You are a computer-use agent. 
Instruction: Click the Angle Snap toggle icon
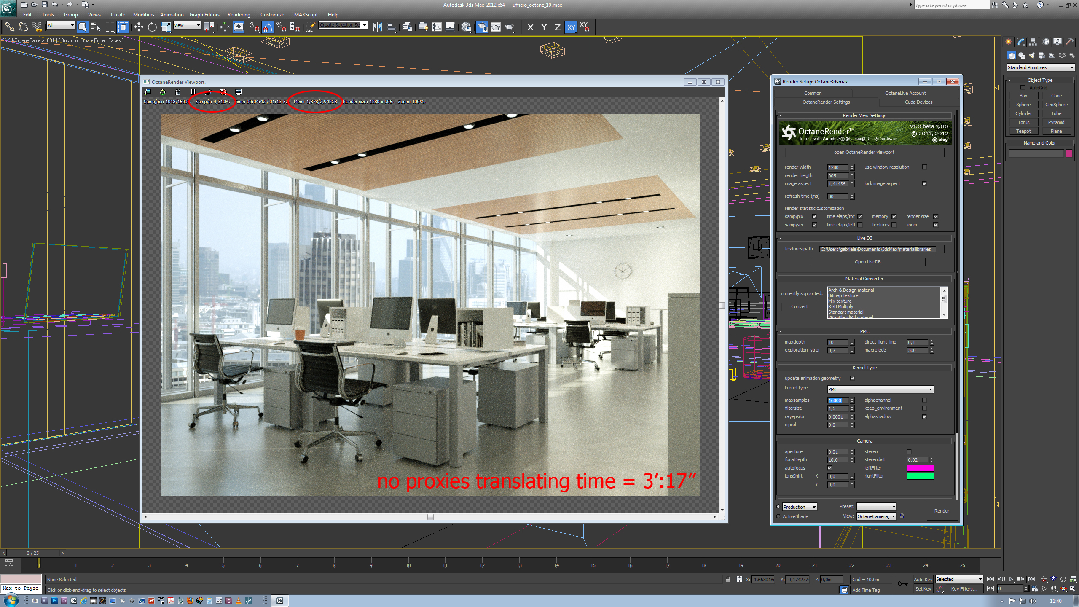point(268,27)
